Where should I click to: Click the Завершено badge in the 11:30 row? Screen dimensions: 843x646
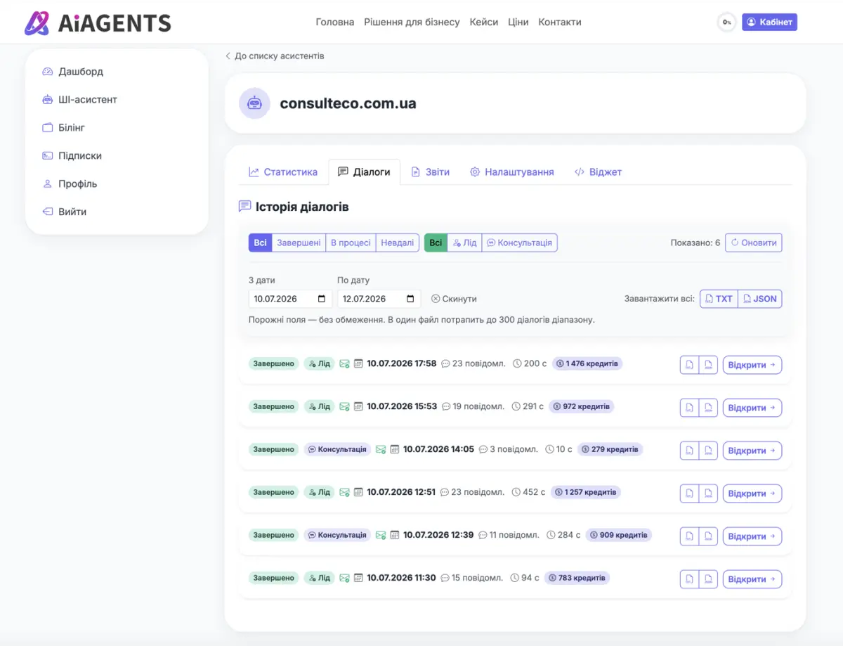pos(273,578)
